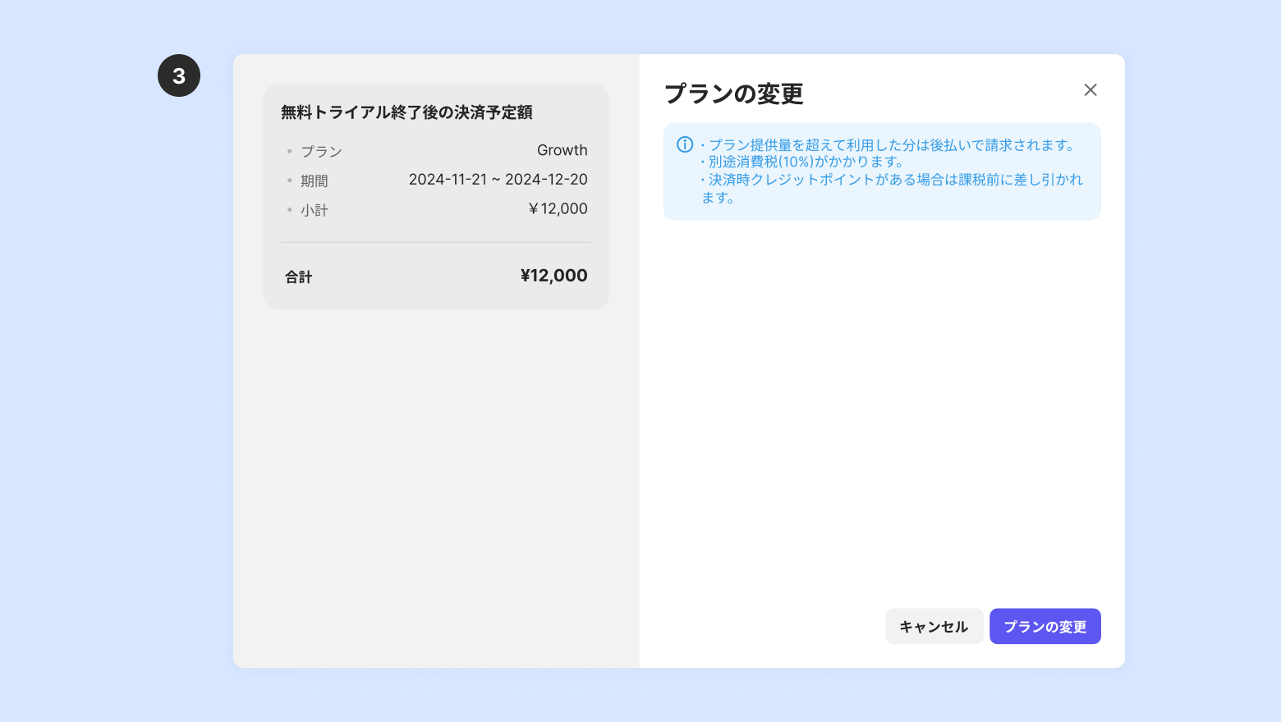Click the 小計 subtotal label

(x=315, y=210)
